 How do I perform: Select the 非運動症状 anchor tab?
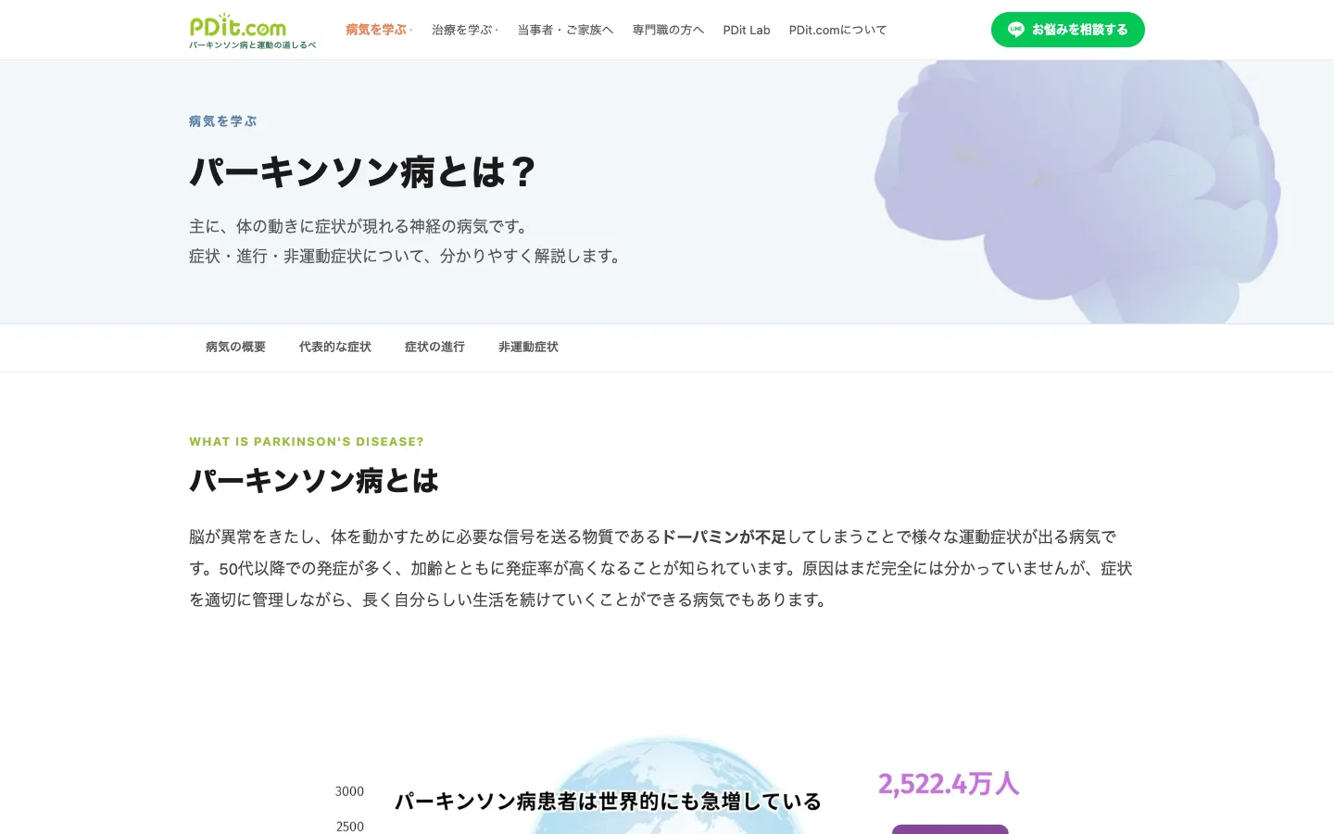(x=528, y=347)
